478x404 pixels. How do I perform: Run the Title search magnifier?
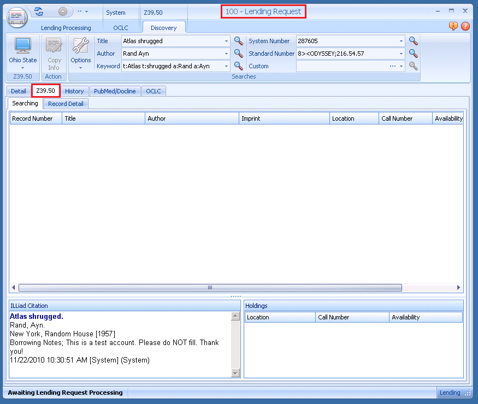239,41
